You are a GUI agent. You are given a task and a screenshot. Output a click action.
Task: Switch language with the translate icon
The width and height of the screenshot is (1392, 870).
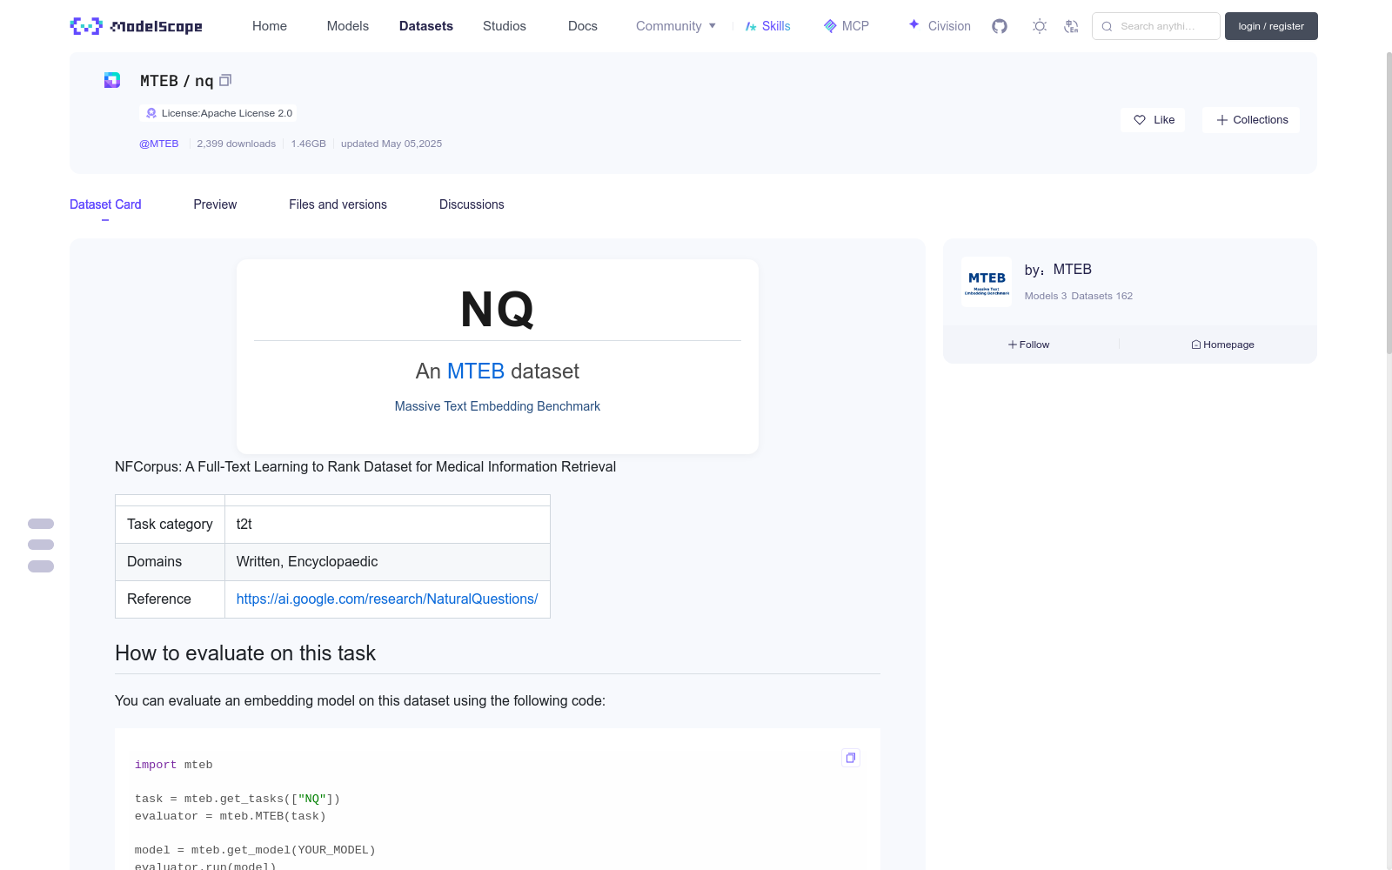click(1071, 26)
